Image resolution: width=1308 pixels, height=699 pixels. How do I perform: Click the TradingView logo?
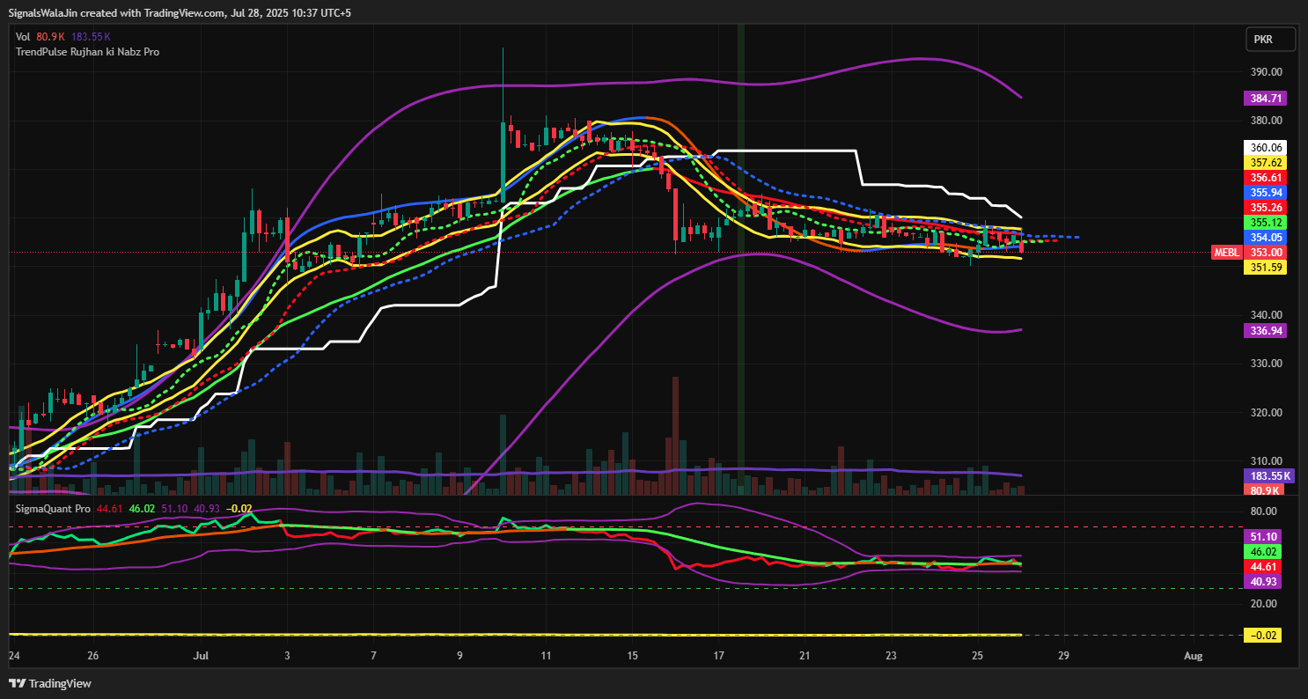49,683
